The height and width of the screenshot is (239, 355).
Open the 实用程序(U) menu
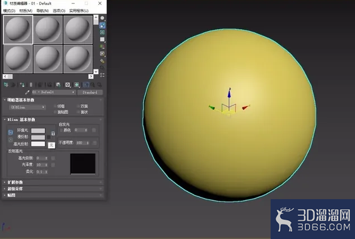tap(79, 11)
